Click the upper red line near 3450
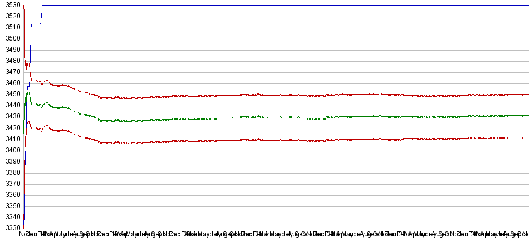Image resolution: width=529 pixels, height=242 pixels. click(278, 95)
